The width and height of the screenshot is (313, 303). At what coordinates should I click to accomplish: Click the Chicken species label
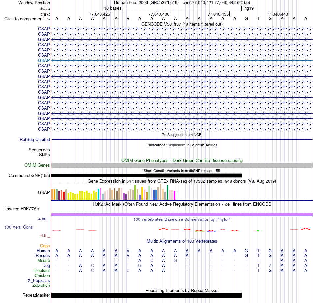click(42, 276)
